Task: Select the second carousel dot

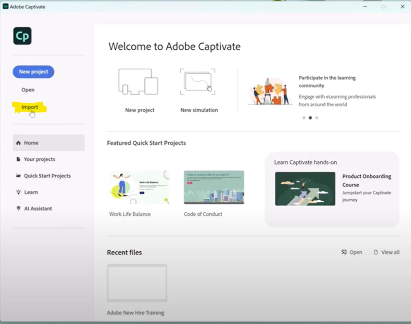Action: pyautogui.click(x=310, y=118)
